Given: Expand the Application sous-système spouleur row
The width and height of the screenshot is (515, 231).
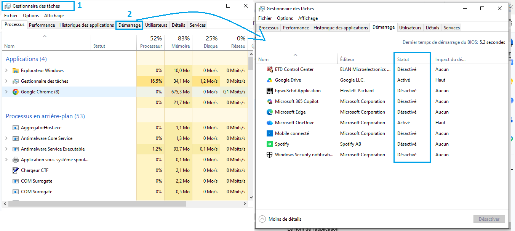Looking at the screenshot, I should (6, 160).
